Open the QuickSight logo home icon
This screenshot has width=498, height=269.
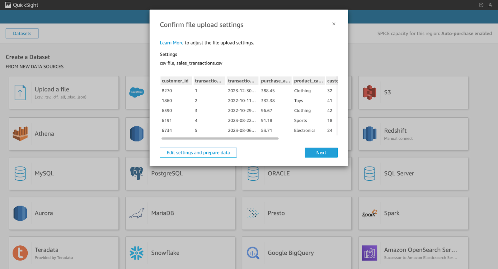[8, 5]
